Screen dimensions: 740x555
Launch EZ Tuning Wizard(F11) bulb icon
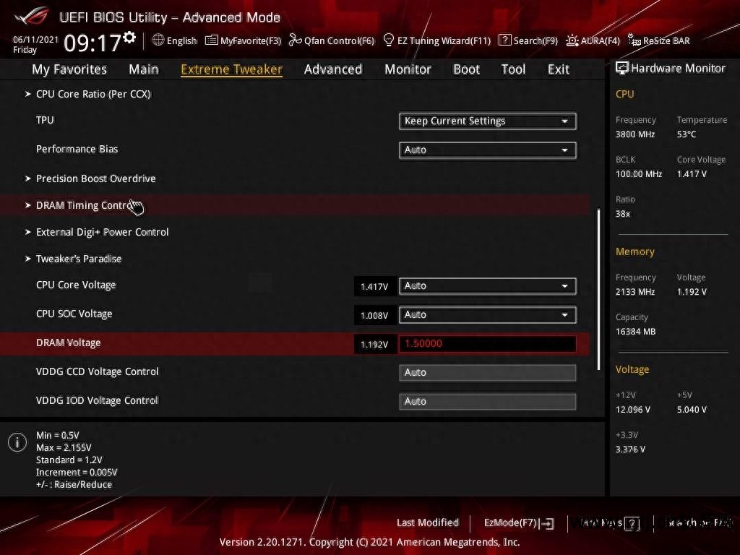click(x=388, y=40)
